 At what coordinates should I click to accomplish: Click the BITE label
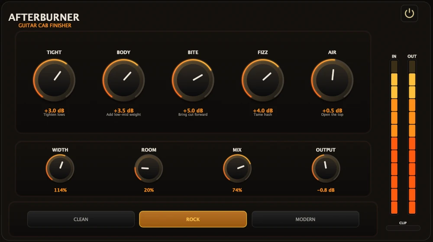(x=193, y=52)
